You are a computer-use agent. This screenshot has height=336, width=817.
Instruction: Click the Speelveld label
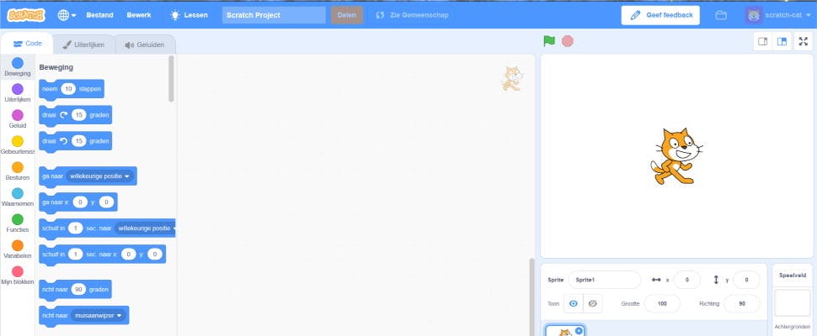pos(793,276)
